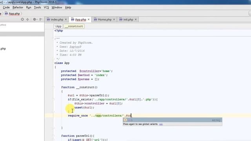Collapse the if file_exists block fold marker
251x141 pixels.
53,99
